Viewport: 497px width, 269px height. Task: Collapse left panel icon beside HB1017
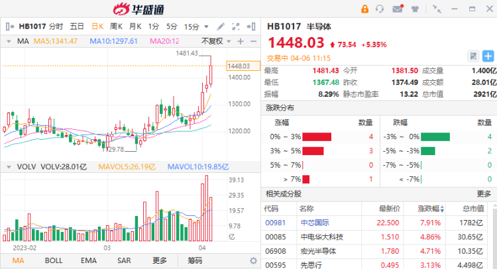[x=10, y=27]
